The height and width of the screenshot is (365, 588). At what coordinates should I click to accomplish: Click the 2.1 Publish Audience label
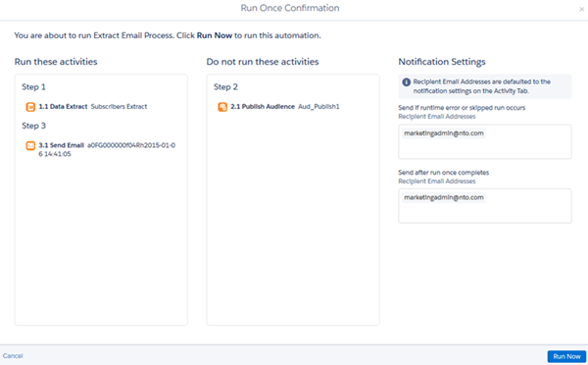[x=263, y=107]
